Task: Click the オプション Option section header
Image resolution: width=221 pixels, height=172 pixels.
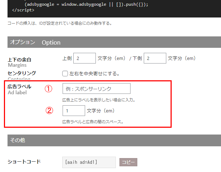Action: click(114, 42)
